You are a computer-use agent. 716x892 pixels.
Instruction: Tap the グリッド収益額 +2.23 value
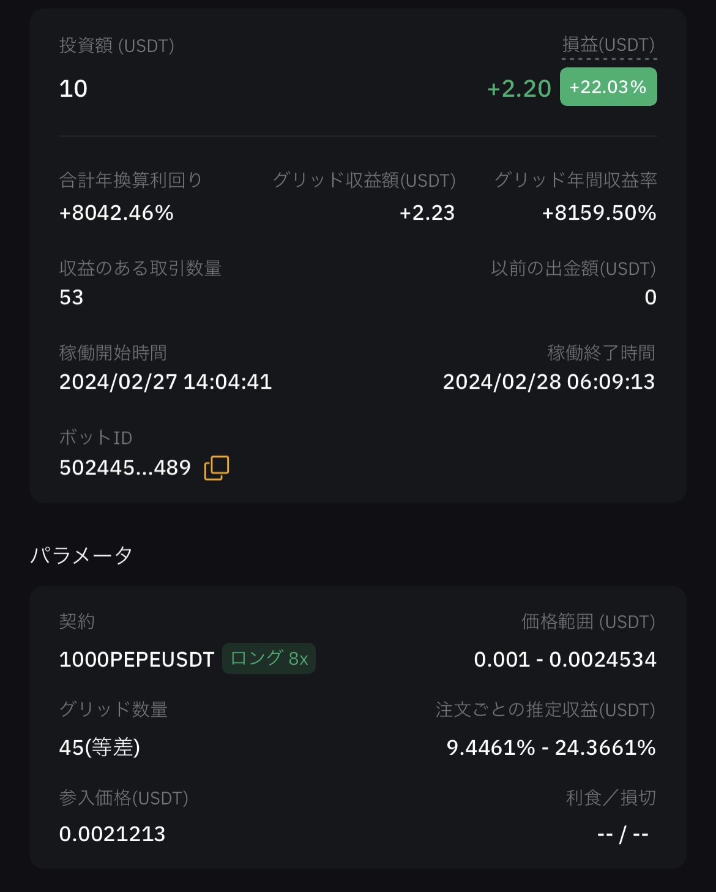coord(427,213)
